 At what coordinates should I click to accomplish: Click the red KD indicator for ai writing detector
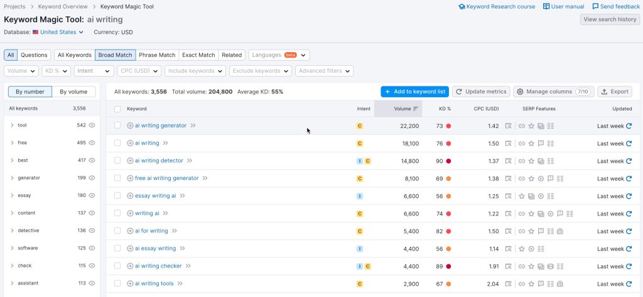pos(448,161)
